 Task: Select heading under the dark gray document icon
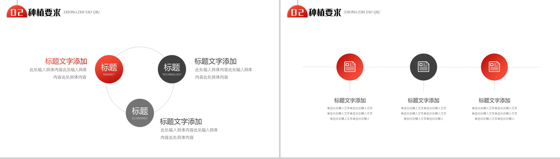424,101
